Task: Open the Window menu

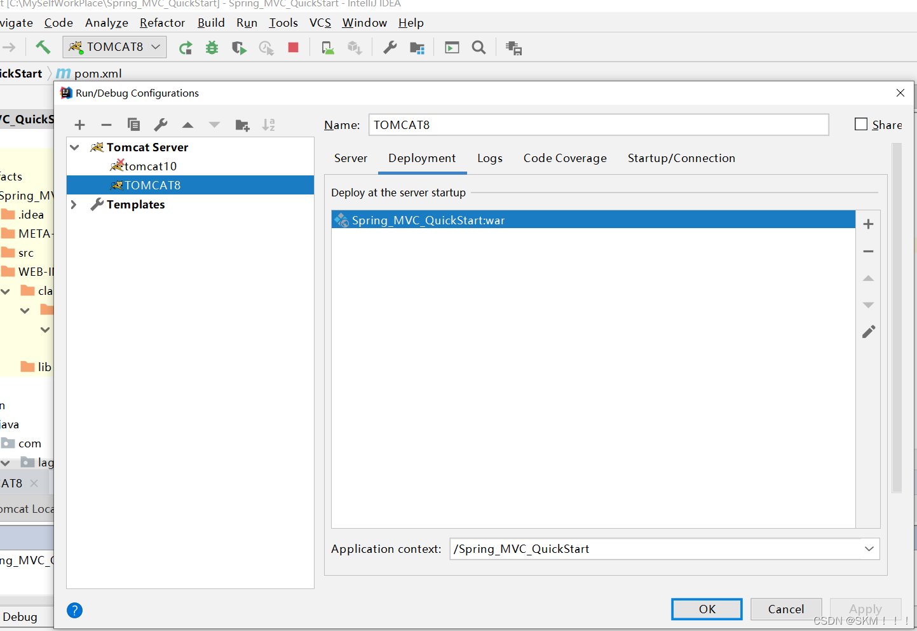Action: pos(365,23)
